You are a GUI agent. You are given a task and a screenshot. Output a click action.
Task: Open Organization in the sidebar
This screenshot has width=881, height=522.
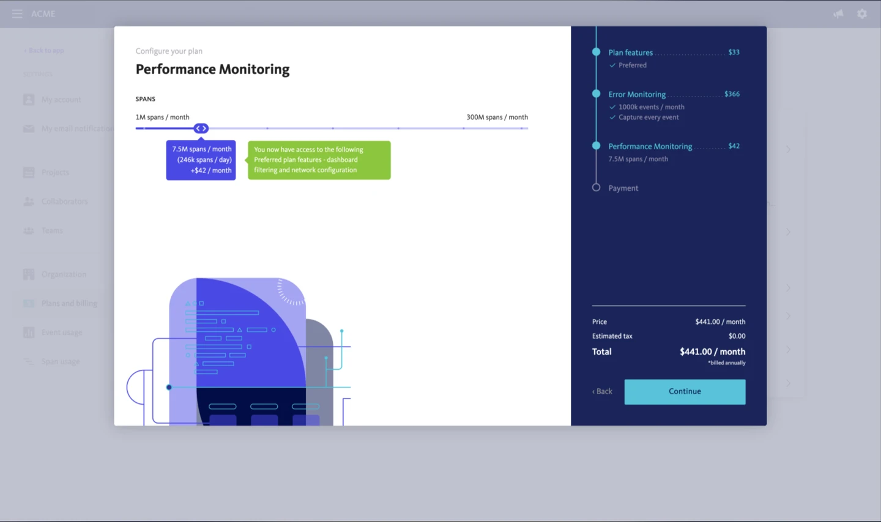pos(64,274)
